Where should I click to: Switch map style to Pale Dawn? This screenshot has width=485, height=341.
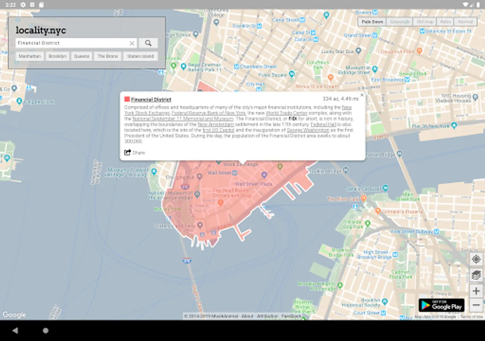tap(372, 22)
